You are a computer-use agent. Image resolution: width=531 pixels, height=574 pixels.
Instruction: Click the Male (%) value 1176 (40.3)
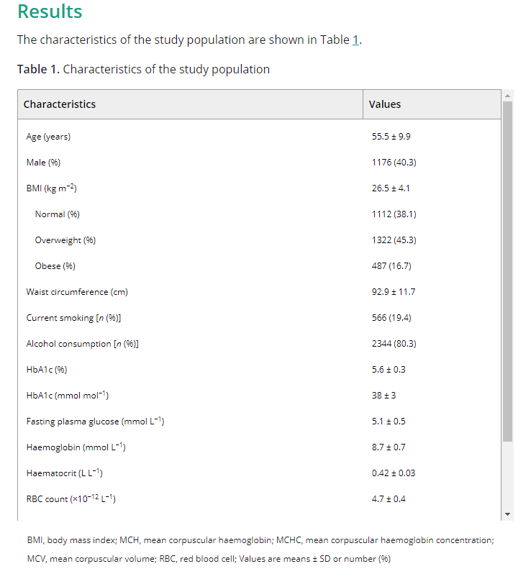394,163
